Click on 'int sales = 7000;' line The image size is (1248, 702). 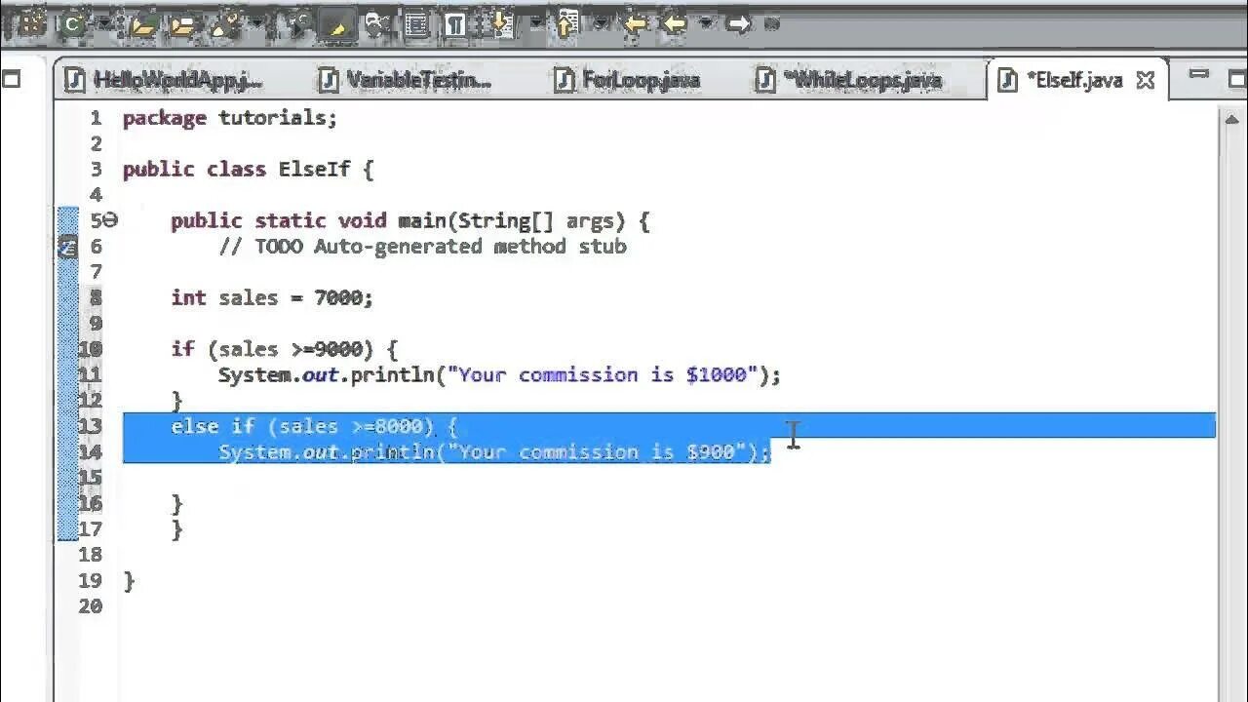click(272, 297)
